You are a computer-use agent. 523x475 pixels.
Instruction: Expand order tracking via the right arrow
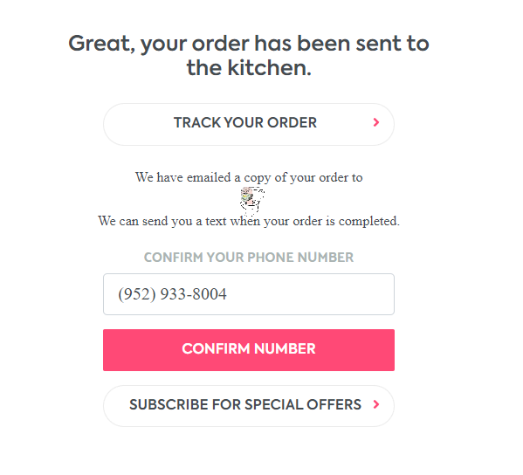[376, 122]
